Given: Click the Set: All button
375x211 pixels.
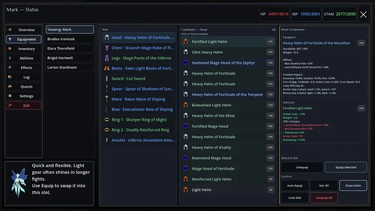Looking at the screenshot, I should (x=324, y=186).
